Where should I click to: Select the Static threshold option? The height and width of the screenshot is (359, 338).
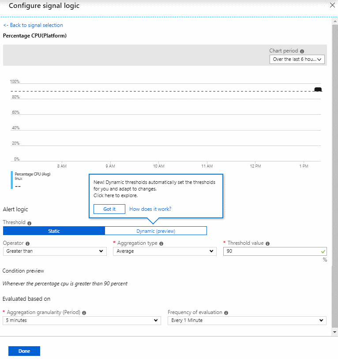tap(54, 231)
